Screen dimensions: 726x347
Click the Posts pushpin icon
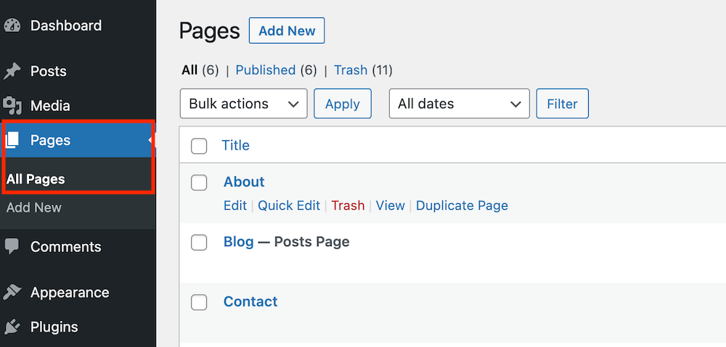pyautogui.click(x=12, y=71)
